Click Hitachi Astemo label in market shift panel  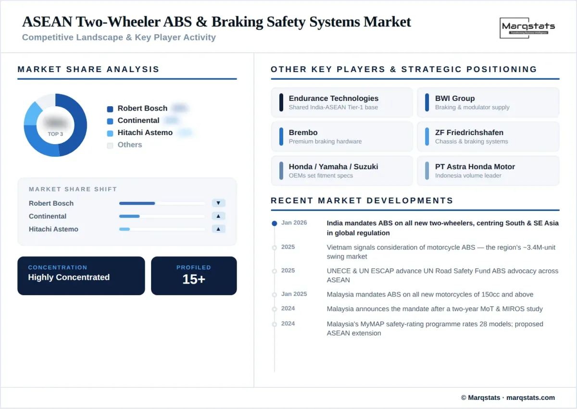click(x=53, y=229)
